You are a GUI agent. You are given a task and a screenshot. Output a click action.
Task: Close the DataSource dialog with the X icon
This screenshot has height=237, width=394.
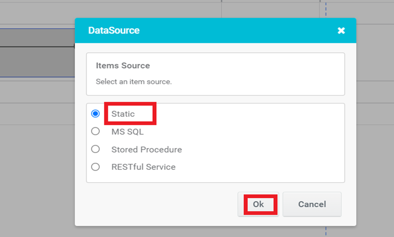point(341,31)
